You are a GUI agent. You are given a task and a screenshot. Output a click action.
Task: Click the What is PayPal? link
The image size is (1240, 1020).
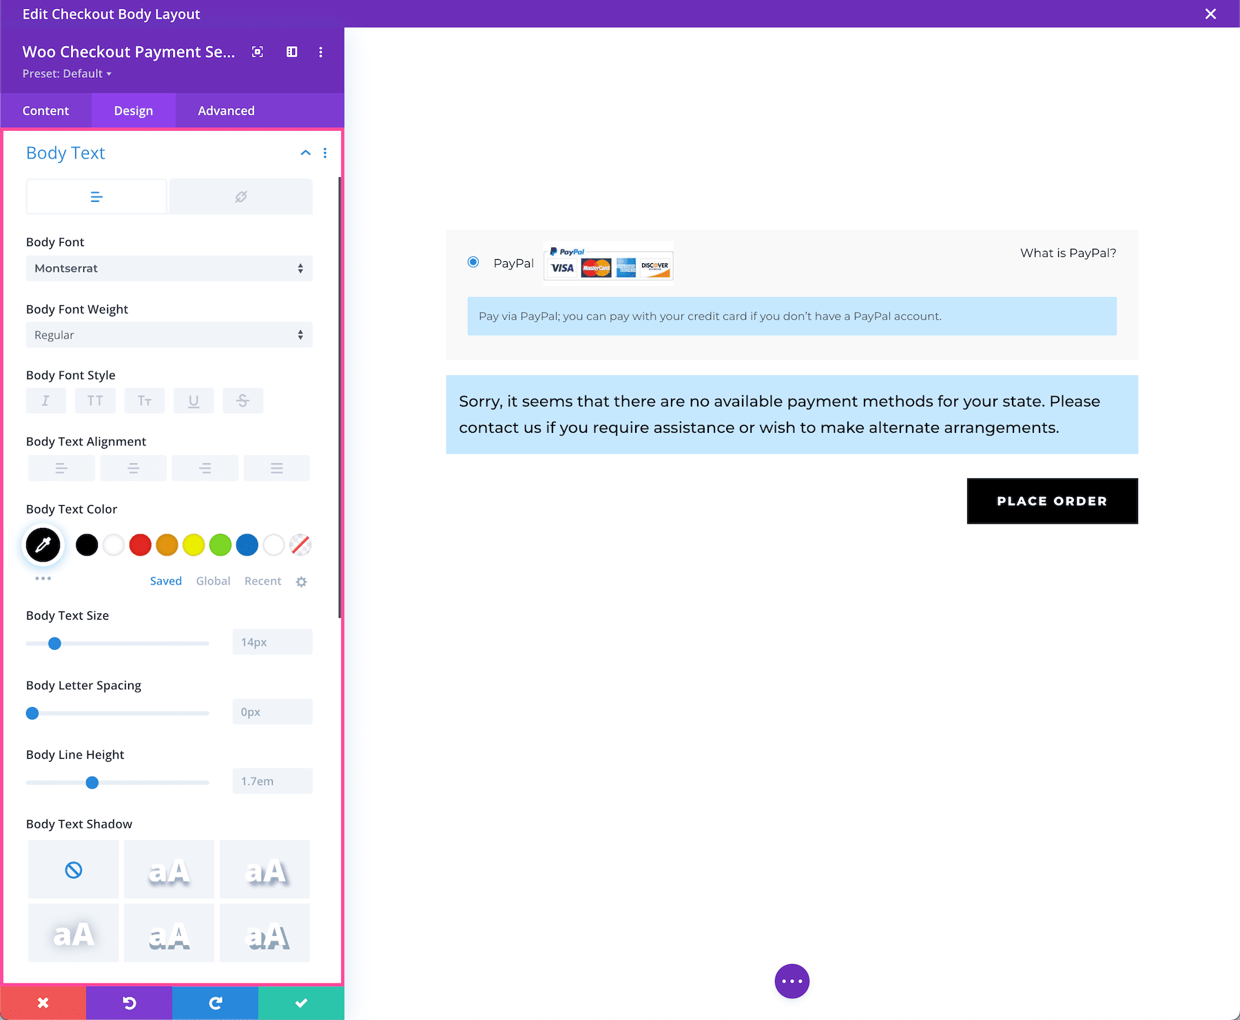point(1068,253)
